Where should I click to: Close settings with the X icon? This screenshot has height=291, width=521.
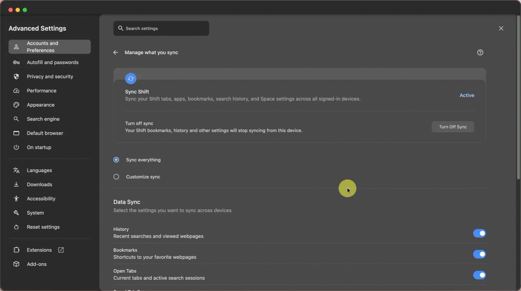501,28
